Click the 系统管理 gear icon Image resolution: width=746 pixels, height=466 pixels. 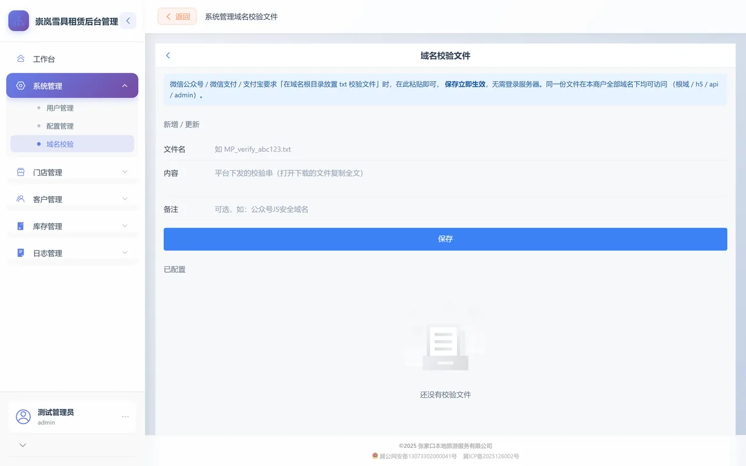[x=21, y=86]
